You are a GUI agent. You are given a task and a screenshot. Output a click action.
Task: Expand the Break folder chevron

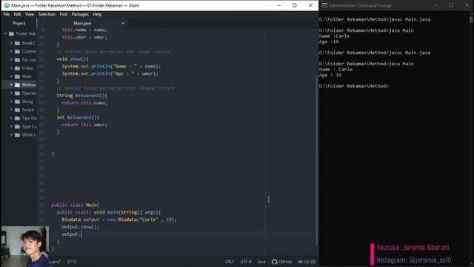[x=11, y=43]
